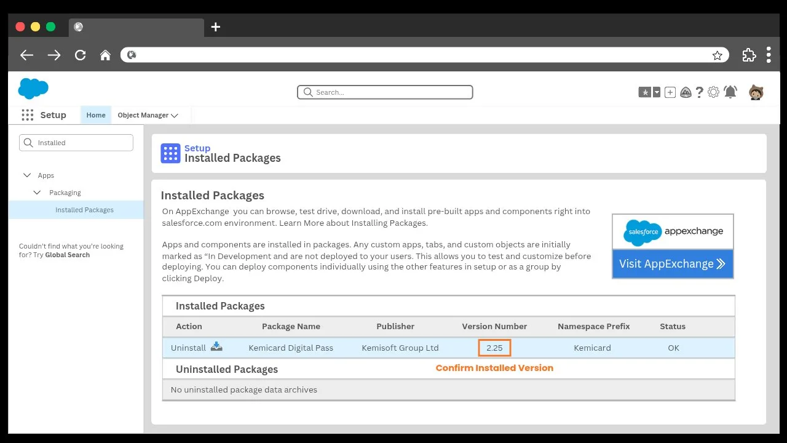The height and width of the screenshot is (443, 787).
Task: Select the open browser tab
Action: (137, 27)
